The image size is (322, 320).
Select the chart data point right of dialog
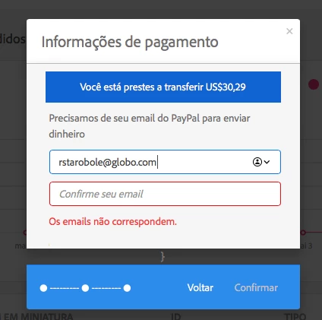point(303,232)
